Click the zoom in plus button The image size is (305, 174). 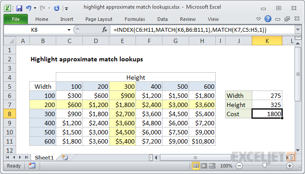[289, 166]
